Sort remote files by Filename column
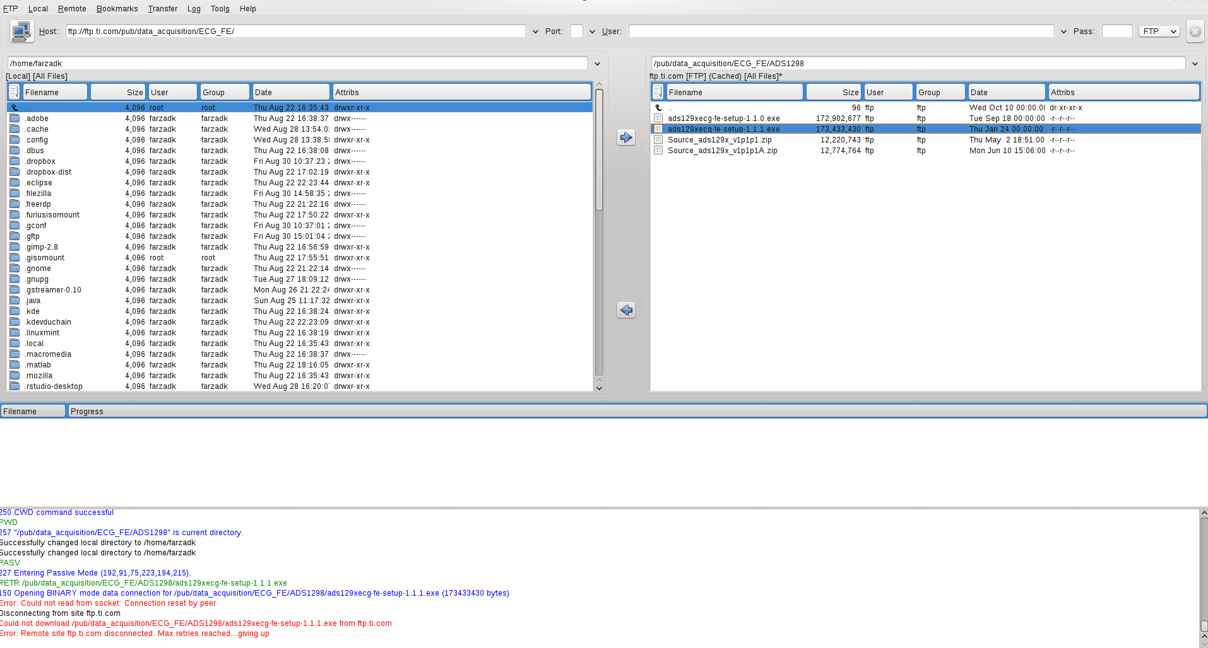Viewport: 1208px width, 648px height. click(735, 92)
